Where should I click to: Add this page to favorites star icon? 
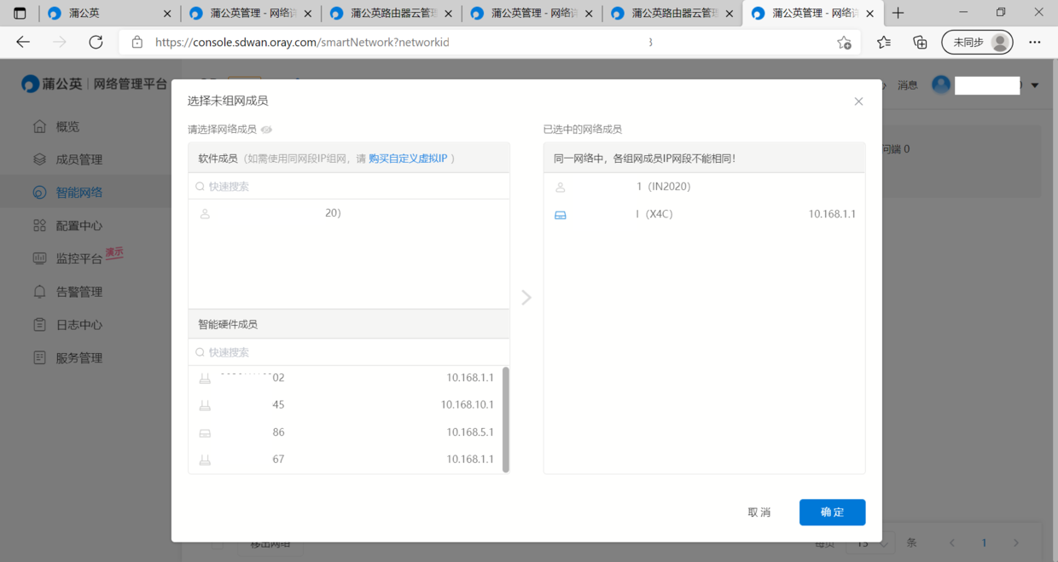pyautogui.click(x=844, y=43)
